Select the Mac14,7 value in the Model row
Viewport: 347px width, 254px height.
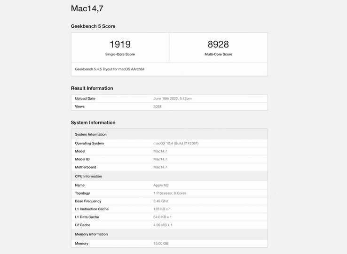coord(160,151)
